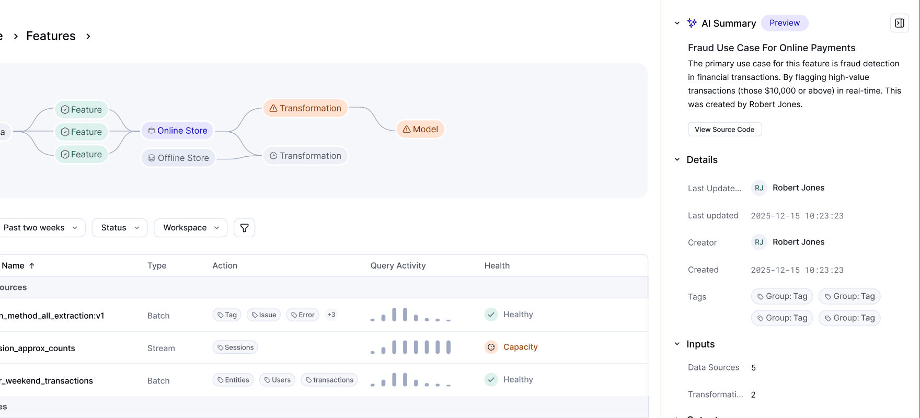The height and width of the screenshot is (418, 920).
Task: Sort by the Health column header
Action: [497, 265]
